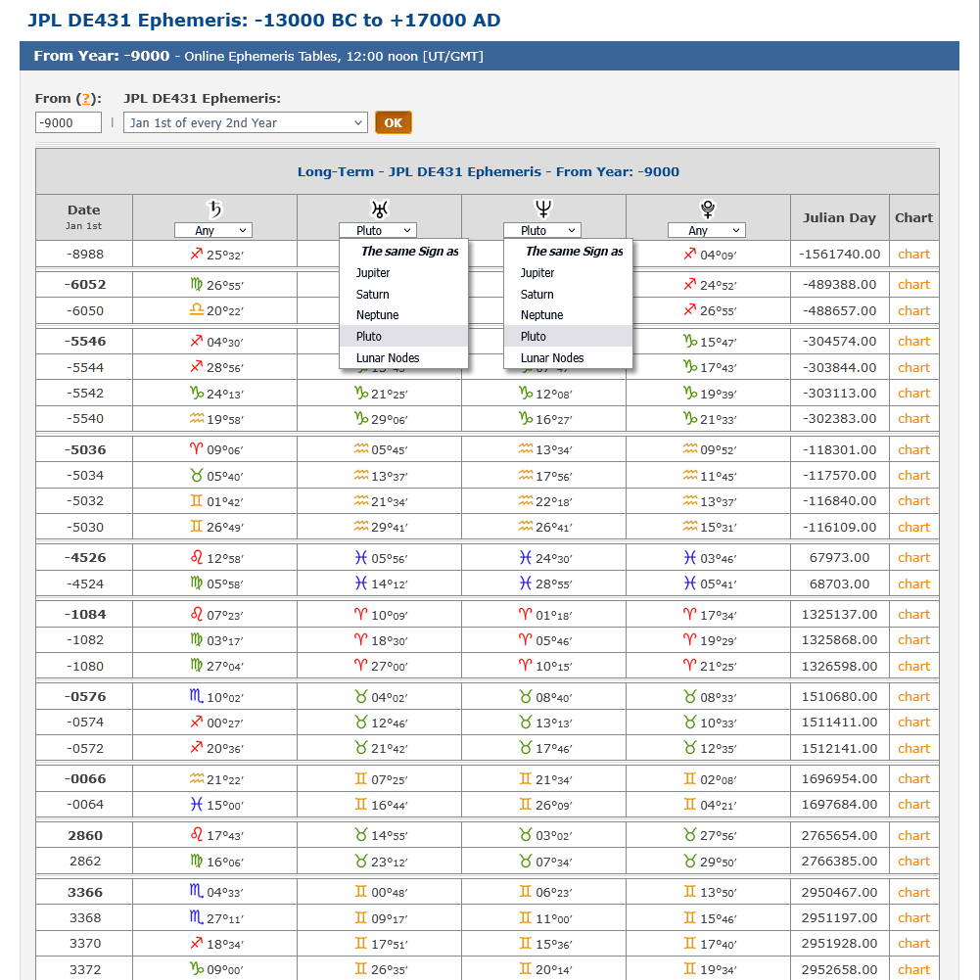Click the table title 'Long-Term - JPL DE431 Ephemeris'
980x980 pixels.
(489, 172)
